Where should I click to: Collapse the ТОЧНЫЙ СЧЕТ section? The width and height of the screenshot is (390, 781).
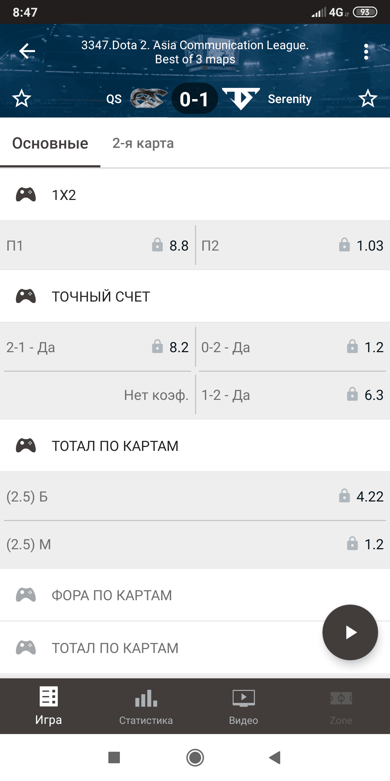coord(195,296)
